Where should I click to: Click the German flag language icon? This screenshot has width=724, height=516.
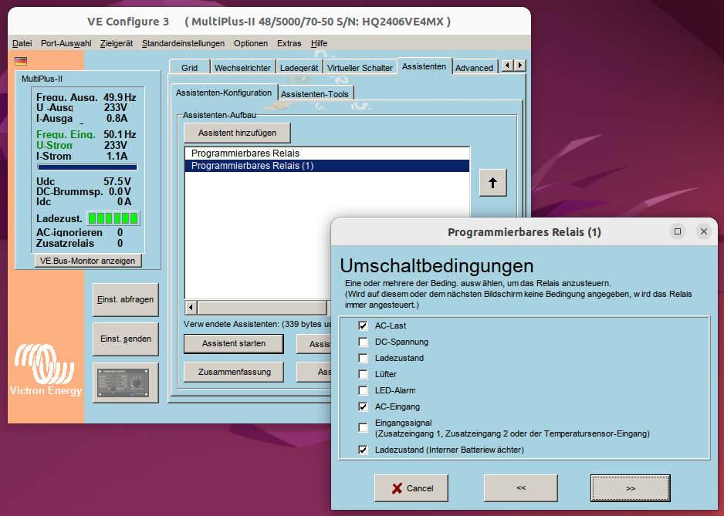click(21, 61)
